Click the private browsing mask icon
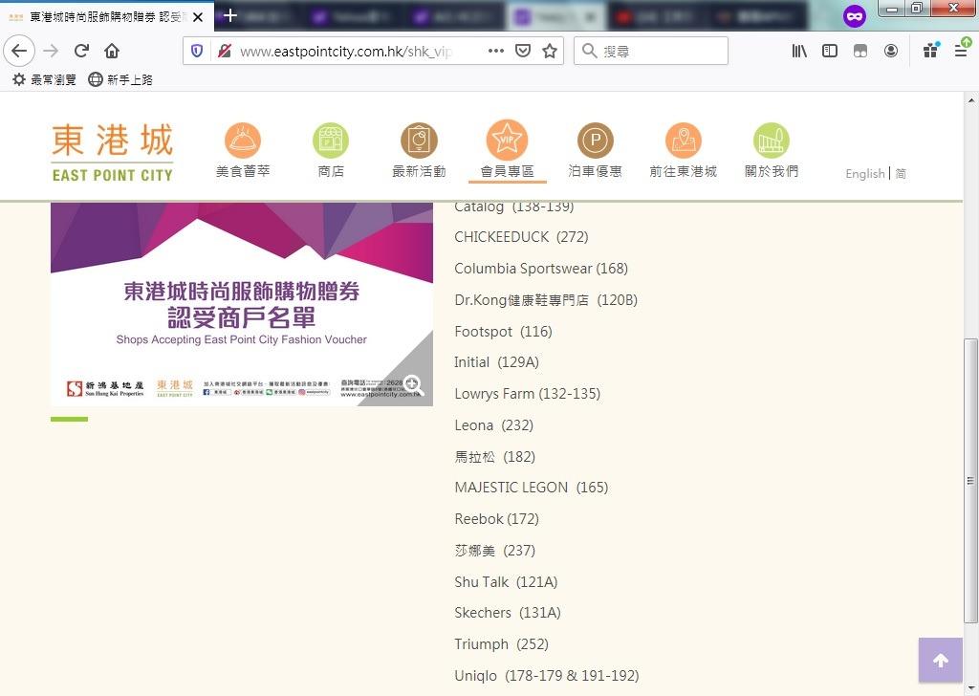Image resolution: width=979 pixels, height=696 pixels. [x=854, y=15]
